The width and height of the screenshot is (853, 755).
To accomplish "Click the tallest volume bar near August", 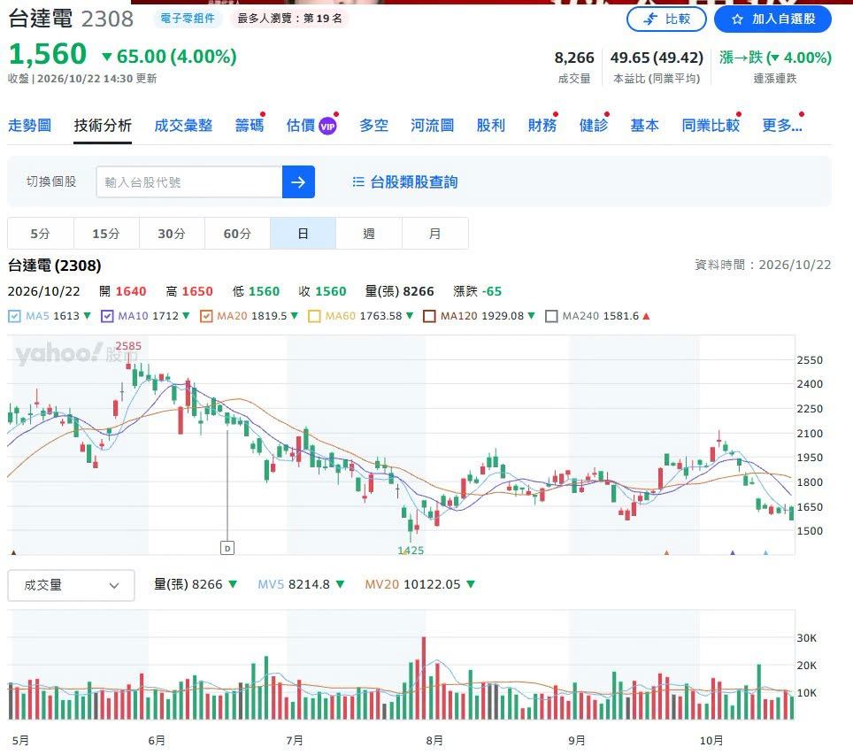I will [x=424, y=678].
